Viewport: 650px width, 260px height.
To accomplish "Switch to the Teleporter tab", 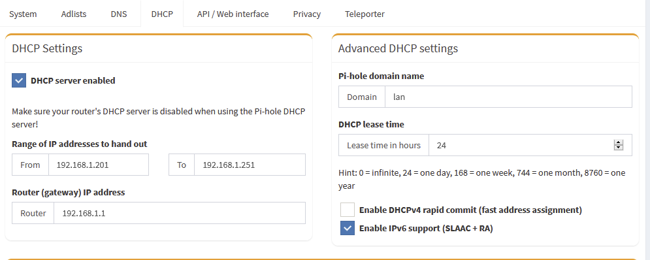I will pyautogui.click(x=365, y=14).
